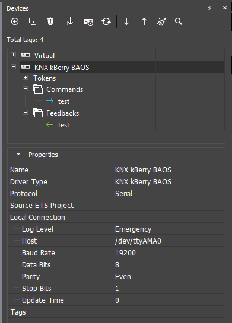Click the Stop Bits value 1

(x=169, y=289)
